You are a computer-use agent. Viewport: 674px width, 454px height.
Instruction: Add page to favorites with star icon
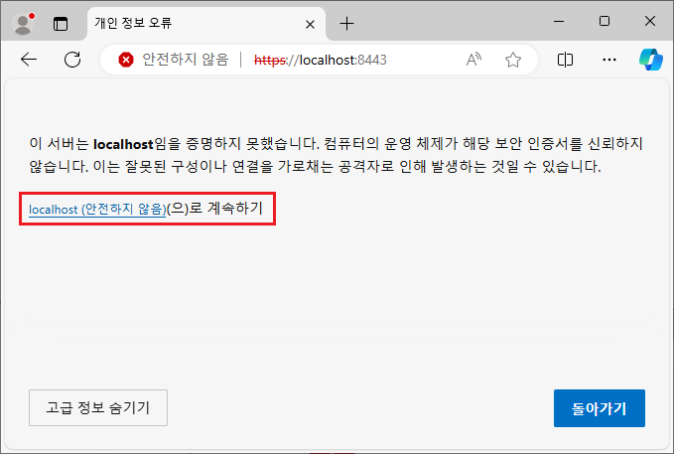(x=513, y=60)
